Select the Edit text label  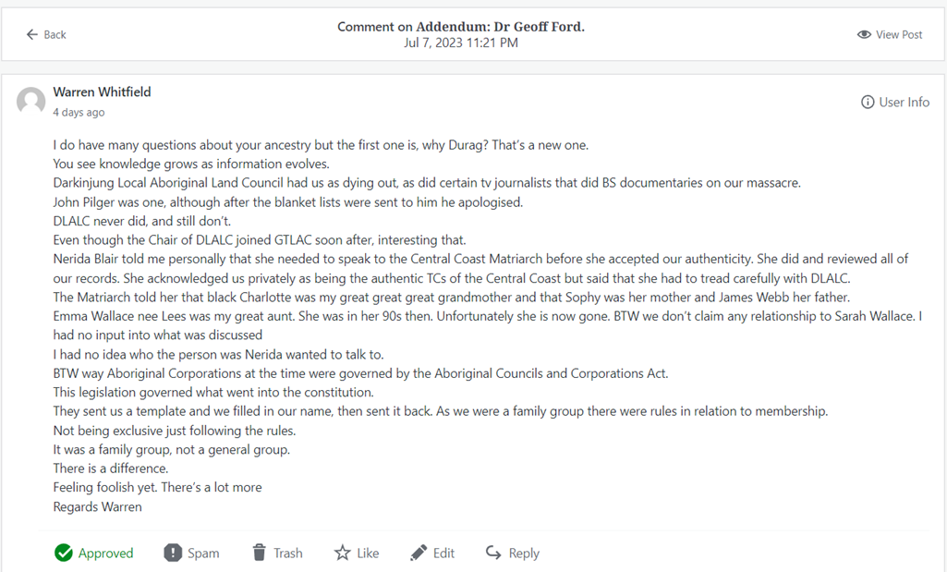[x=443, y=554]
